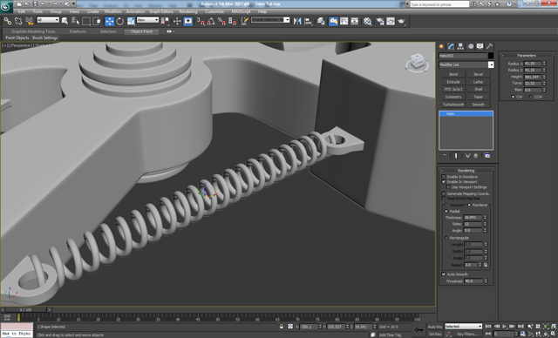This screenshot has width=558, height=338.
Task: Click the time slider 0 / 100 handle
Action: coord(25,310)
